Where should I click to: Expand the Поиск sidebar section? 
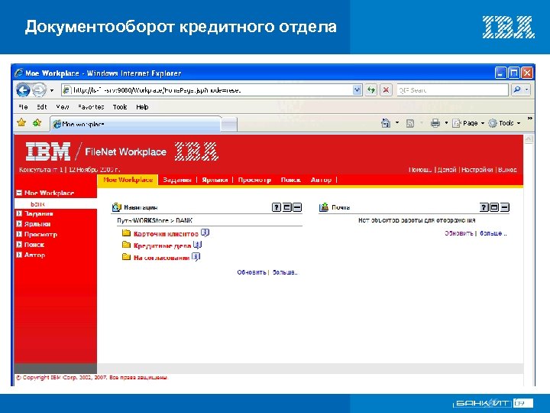tap(19, 245)
